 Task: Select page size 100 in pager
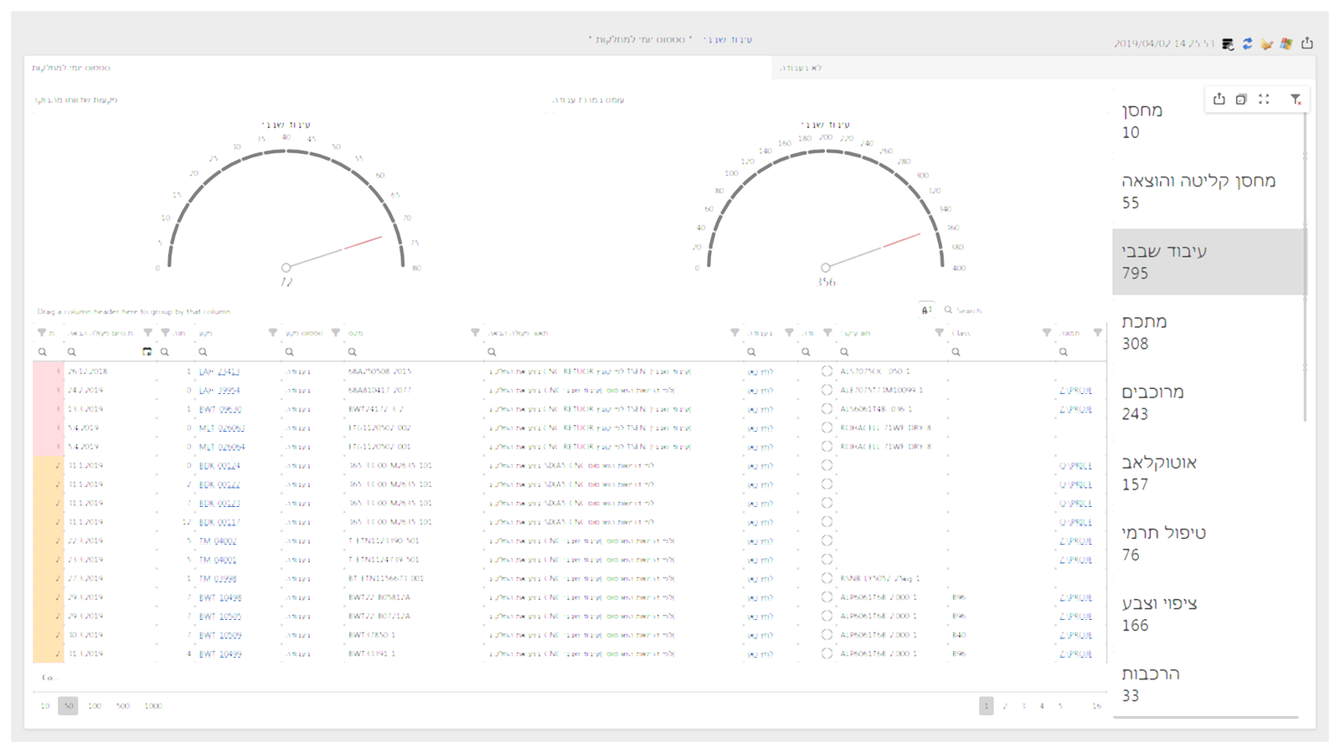coord(95,706)
